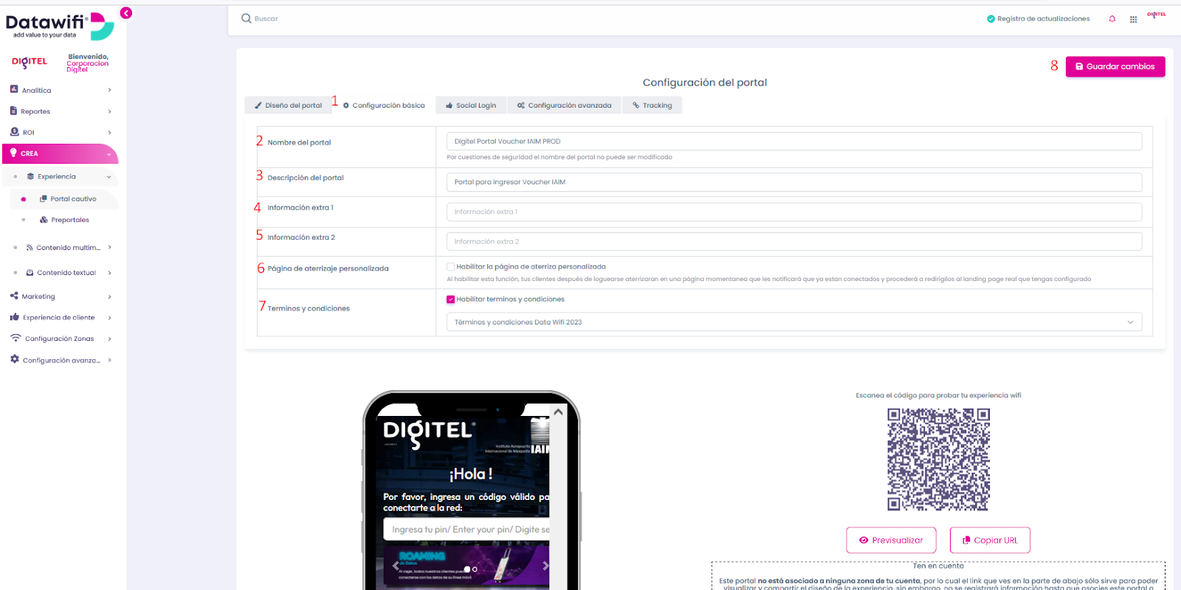Click the Digitel profile logo at top right
The width and height of the screenshot is (1181, 590).
coord(1157,15)
